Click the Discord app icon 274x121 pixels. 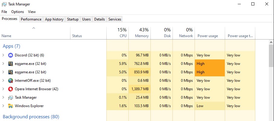click(11, 55)
